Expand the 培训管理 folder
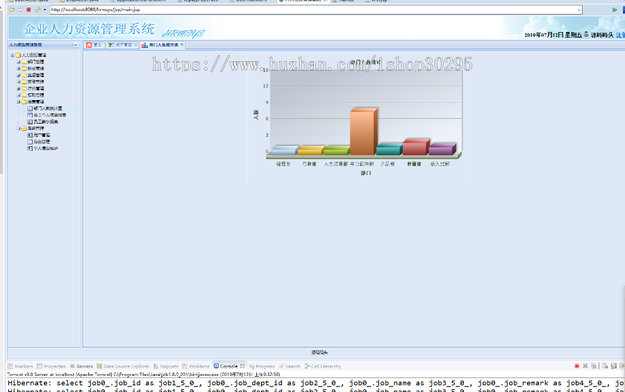Image resolution: width=625 pixels, height=392 pixels. pyautogui.click(x=18, y=88)
